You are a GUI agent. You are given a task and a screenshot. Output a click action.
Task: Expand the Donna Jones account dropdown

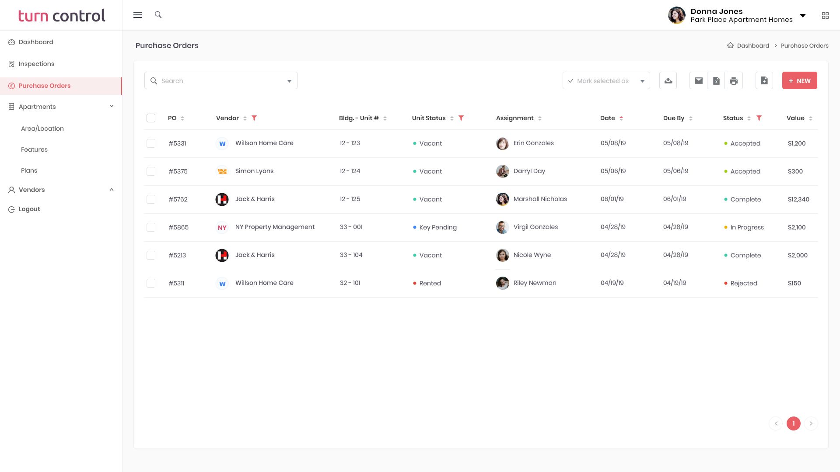point(803,16)
